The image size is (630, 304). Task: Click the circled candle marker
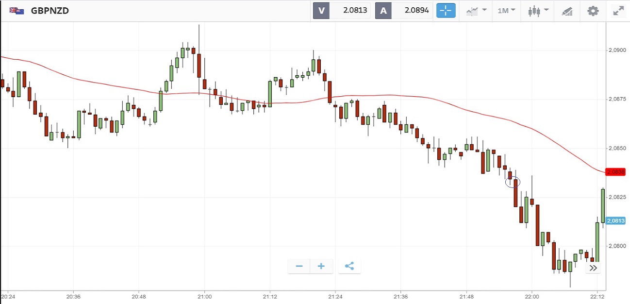513,182
